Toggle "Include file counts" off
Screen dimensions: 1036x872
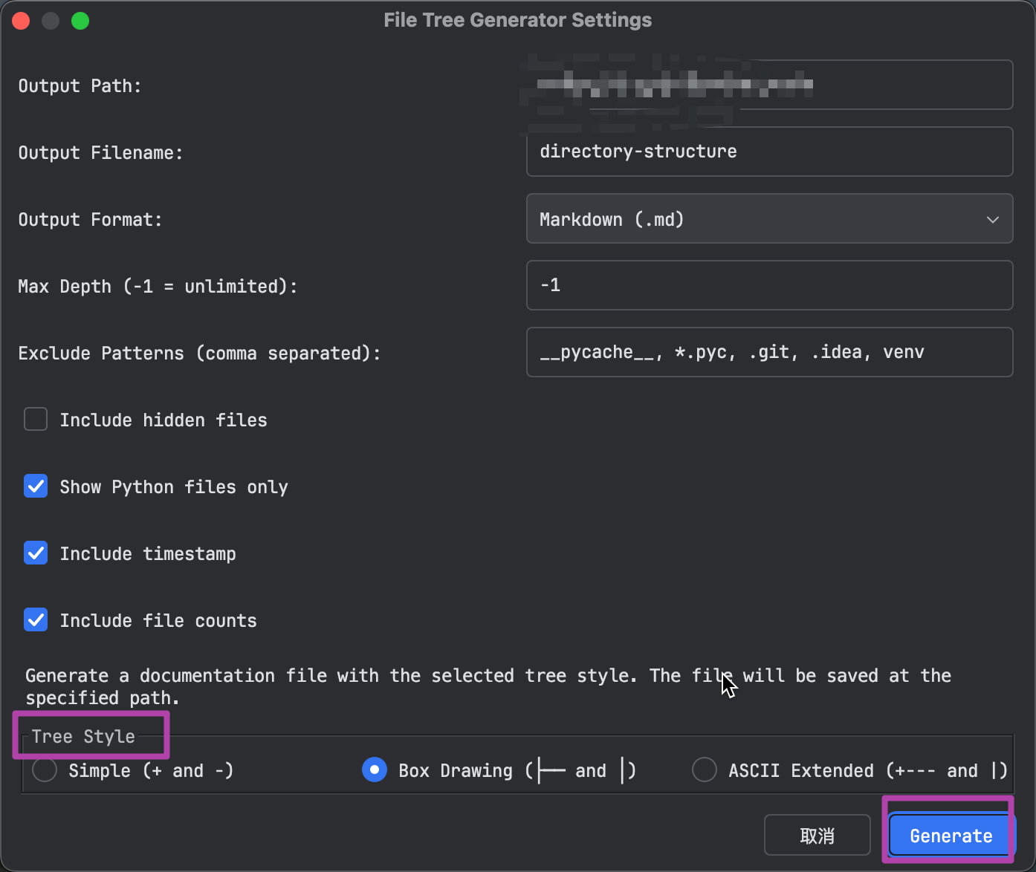click(x=35, y=619)
